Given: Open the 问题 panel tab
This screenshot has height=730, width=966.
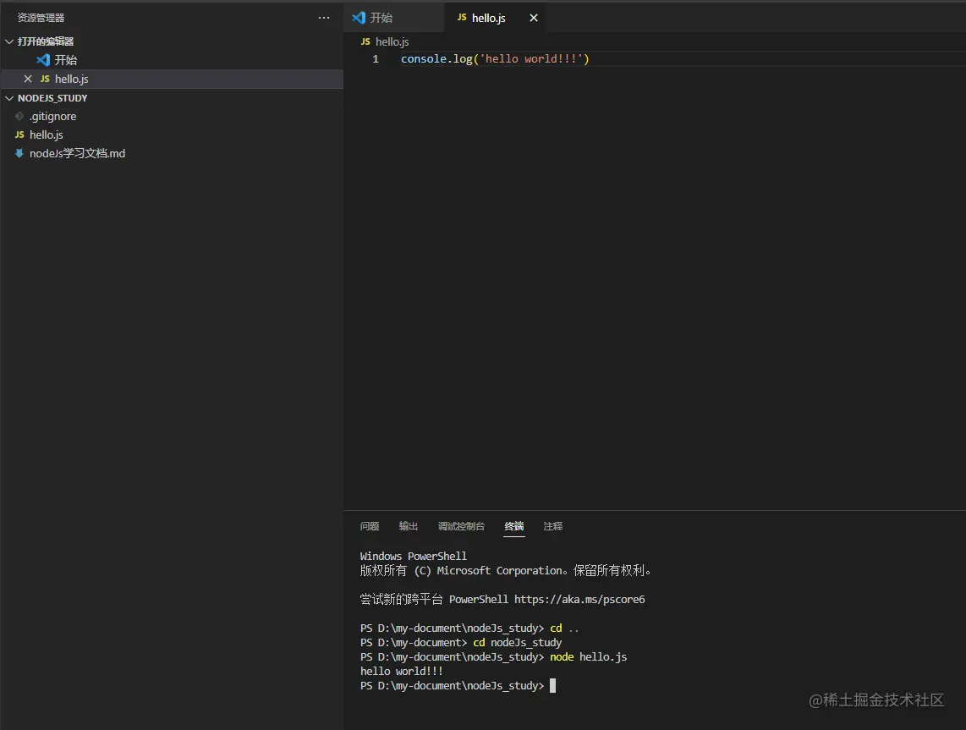Looking at the screenshot, I should pos(370,526).
